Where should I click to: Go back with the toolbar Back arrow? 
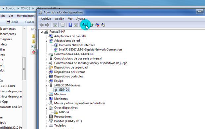click(x=42, y=25)
